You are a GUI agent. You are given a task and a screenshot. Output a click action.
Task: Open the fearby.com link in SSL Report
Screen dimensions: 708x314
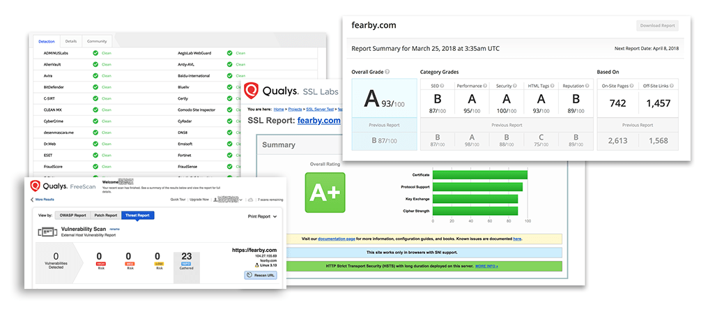(x=318, y=121)
